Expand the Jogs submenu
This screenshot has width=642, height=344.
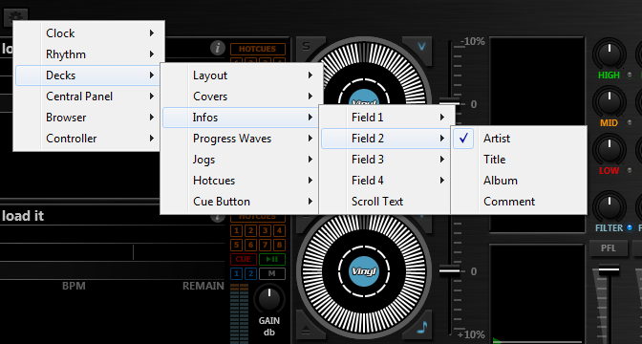[241, 160]
